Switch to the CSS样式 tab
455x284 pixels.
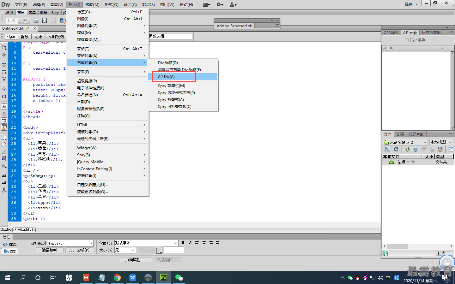tap(391, 33)
